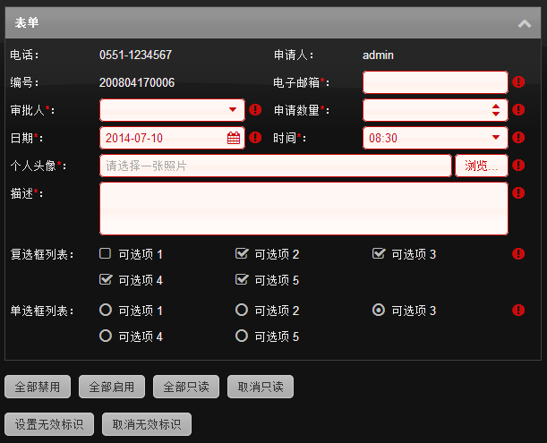This screenshot has height=443, width=547.
Task: Click the 浏览... button
Action: pos(481,166)
